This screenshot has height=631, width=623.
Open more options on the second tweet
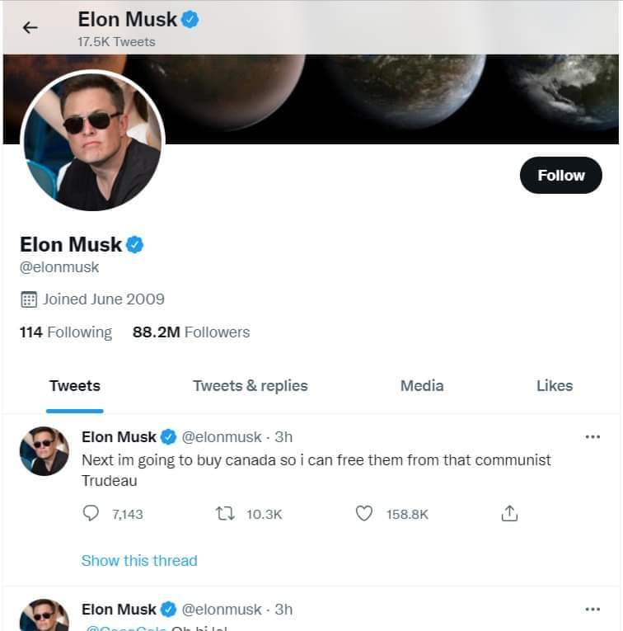(x=593, y=609)
